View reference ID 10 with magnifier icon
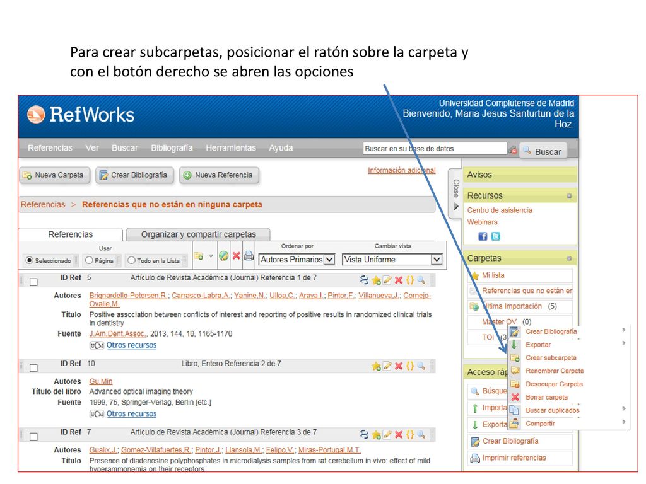This screenshot has width=646, height=484. [421, 366]
